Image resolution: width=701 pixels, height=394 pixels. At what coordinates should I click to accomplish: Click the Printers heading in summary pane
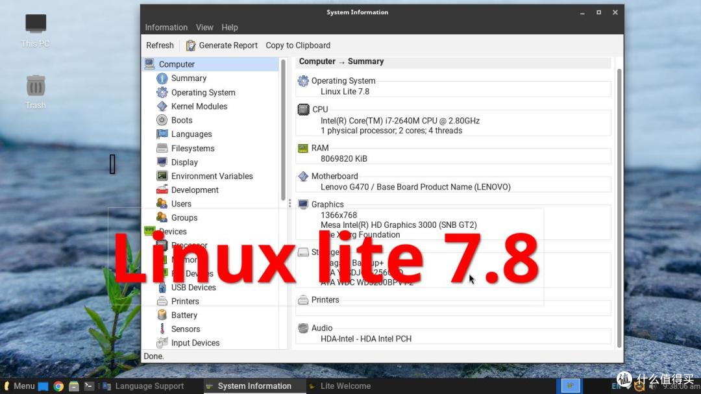(325, 300)
